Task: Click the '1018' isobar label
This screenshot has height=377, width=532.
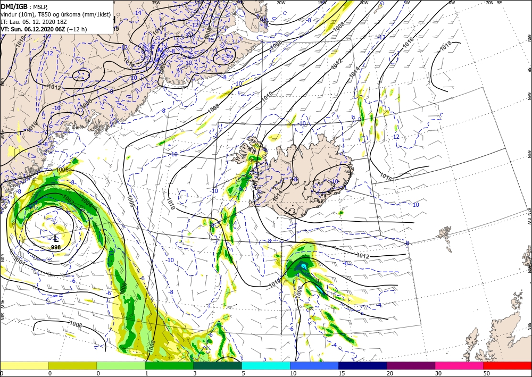Action: tap(445, 46)
